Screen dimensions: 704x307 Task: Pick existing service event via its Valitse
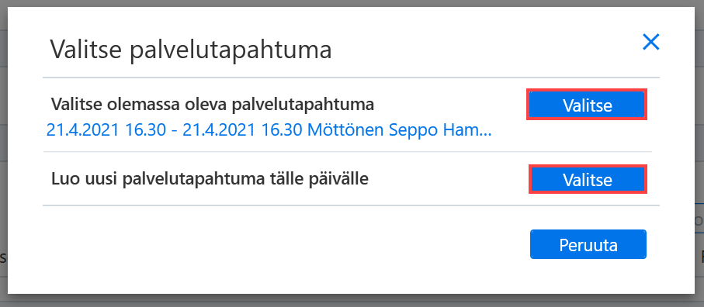587,105
